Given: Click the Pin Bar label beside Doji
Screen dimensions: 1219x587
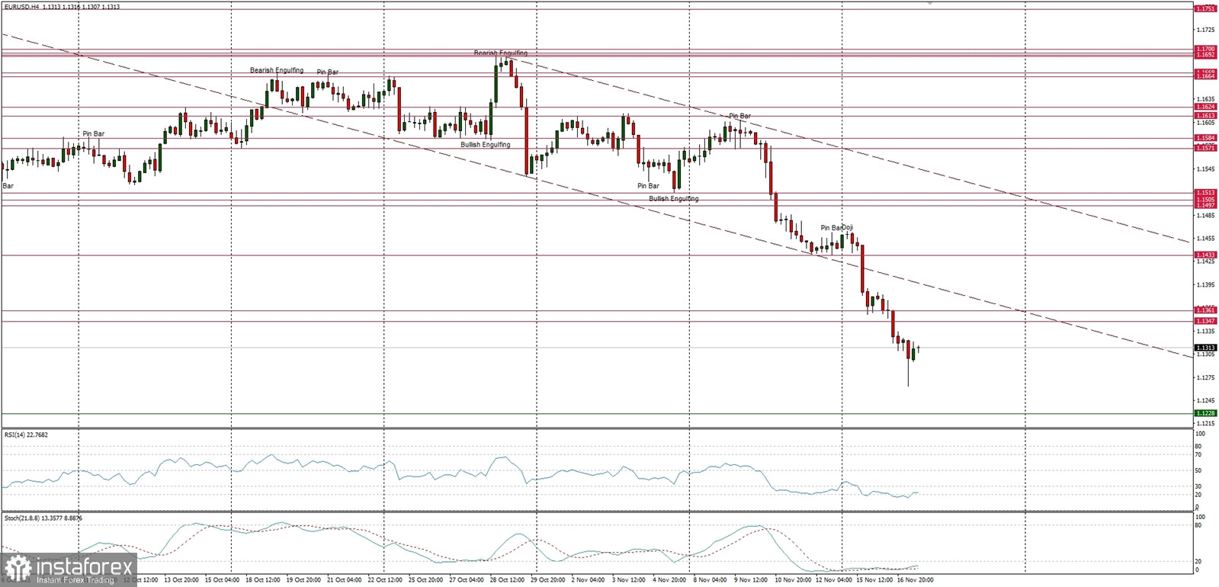Looking at the screenshot, I should [831, 228].
